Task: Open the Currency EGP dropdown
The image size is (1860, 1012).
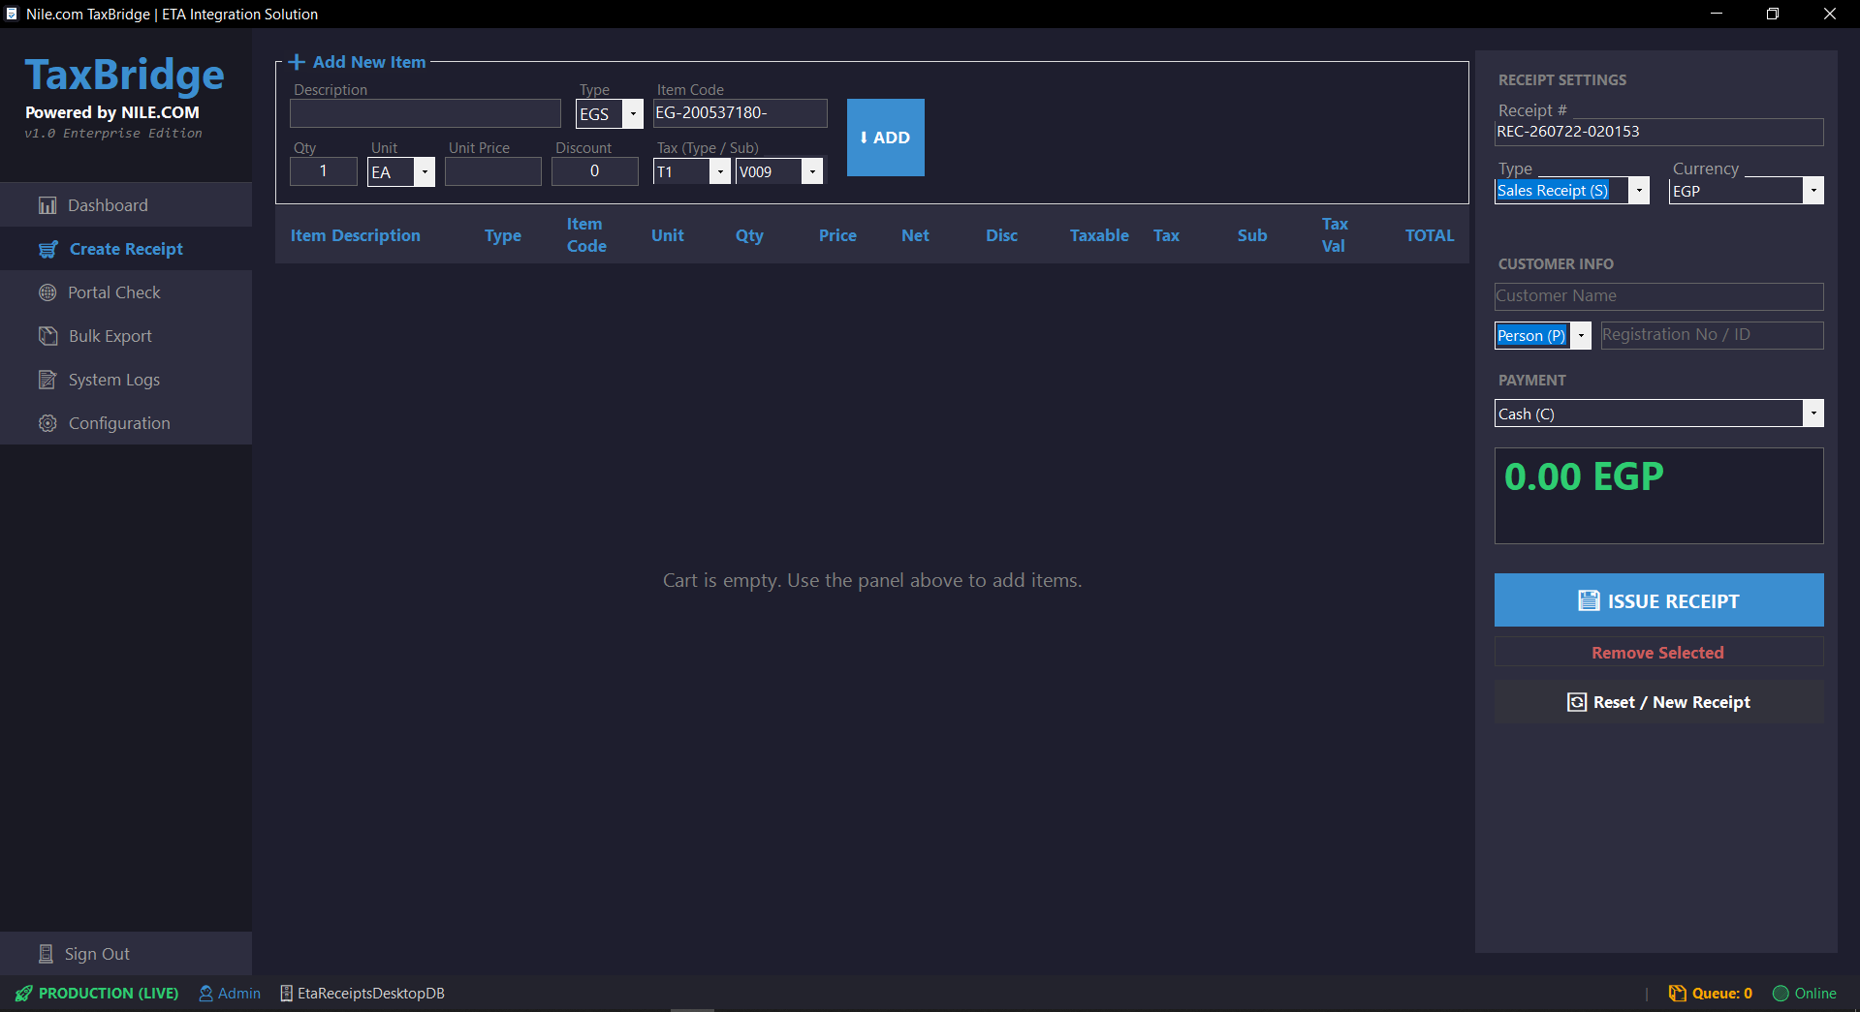Action: point(1813,191)
